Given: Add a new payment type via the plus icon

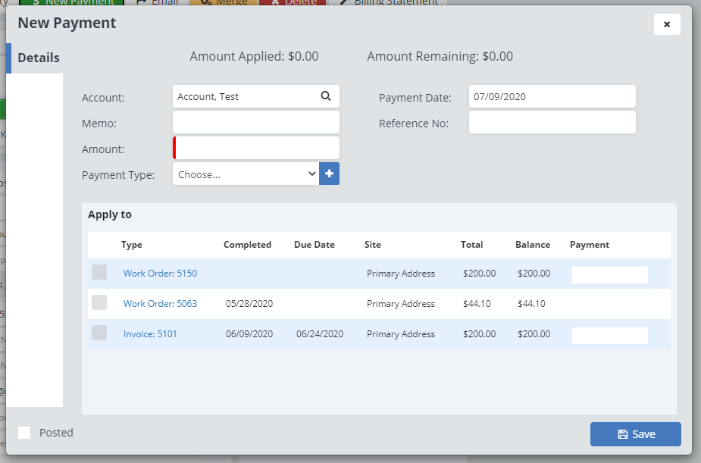Looking at the screenshot, I should point(329,174).
